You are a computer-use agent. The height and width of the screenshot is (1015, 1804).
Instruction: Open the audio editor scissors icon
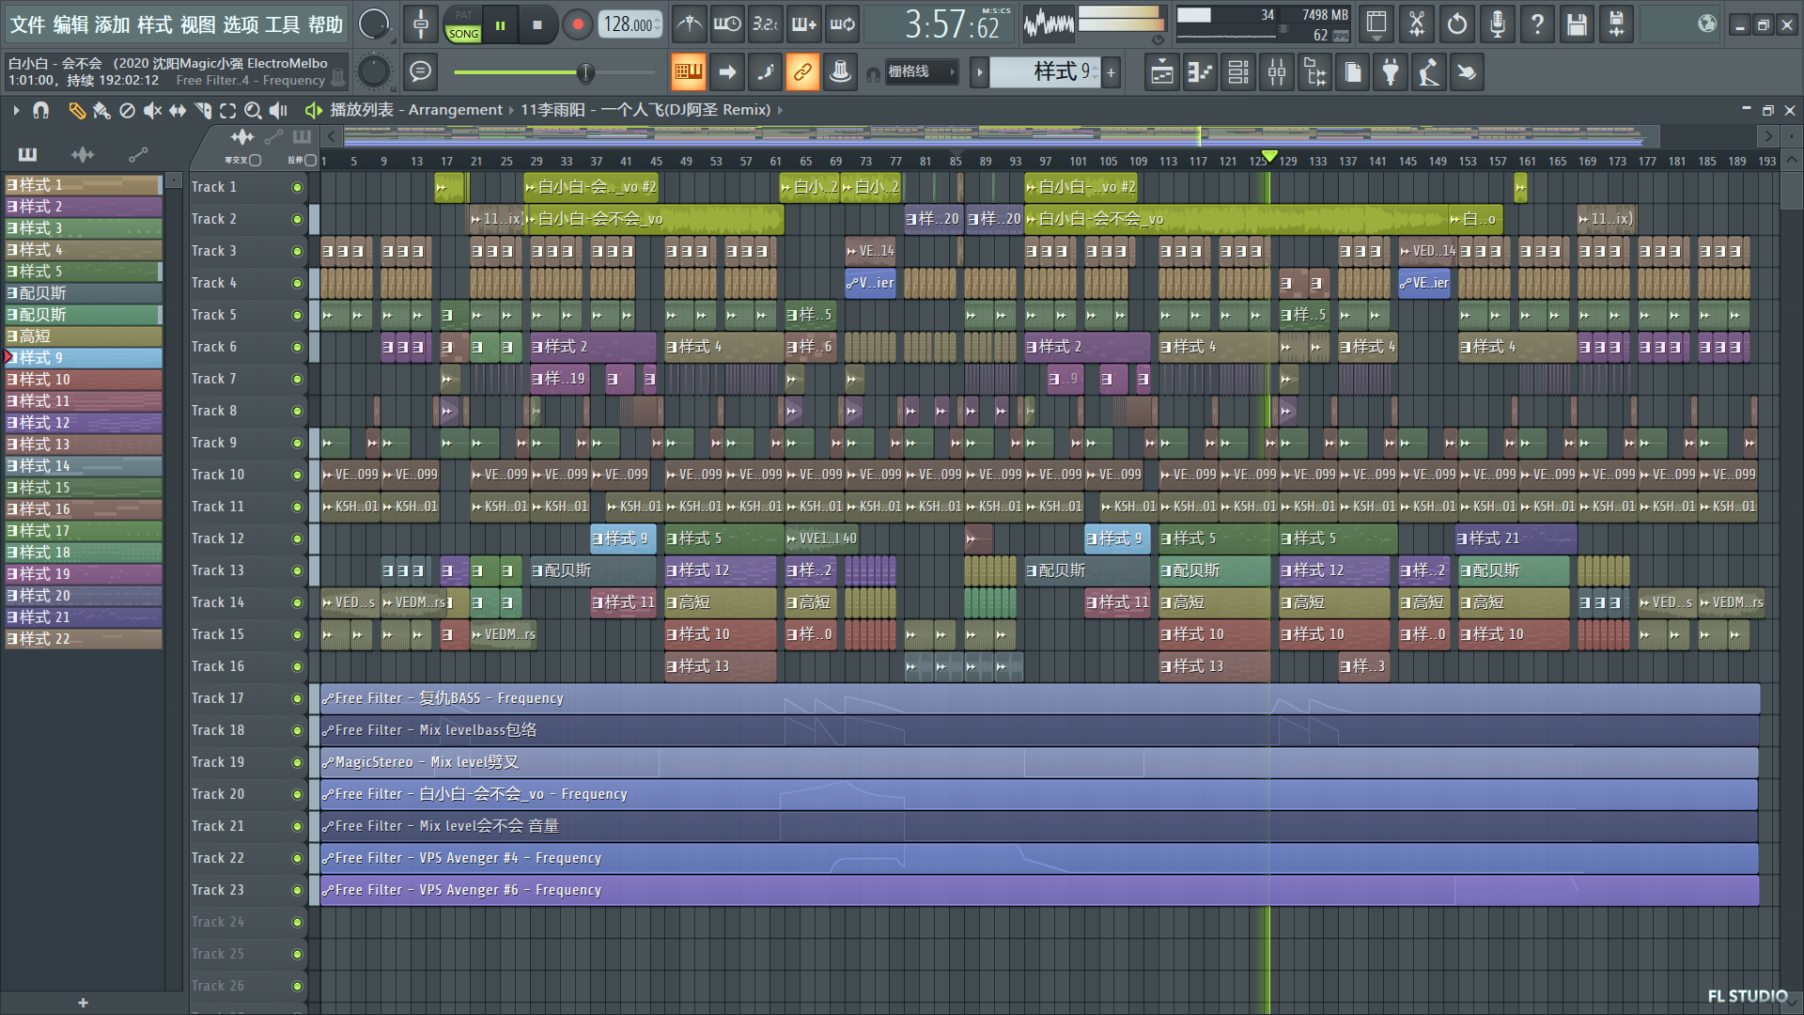coord(1417,24)
